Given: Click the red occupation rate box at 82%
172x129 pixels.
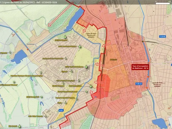Looking at the screenshot, I should (140, 67).
